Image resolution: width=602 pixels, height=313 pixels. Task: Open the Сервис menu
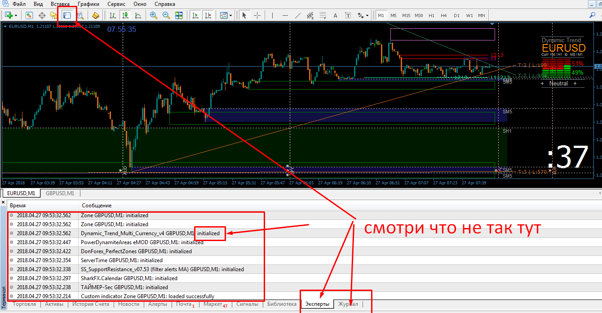[116, 4]
